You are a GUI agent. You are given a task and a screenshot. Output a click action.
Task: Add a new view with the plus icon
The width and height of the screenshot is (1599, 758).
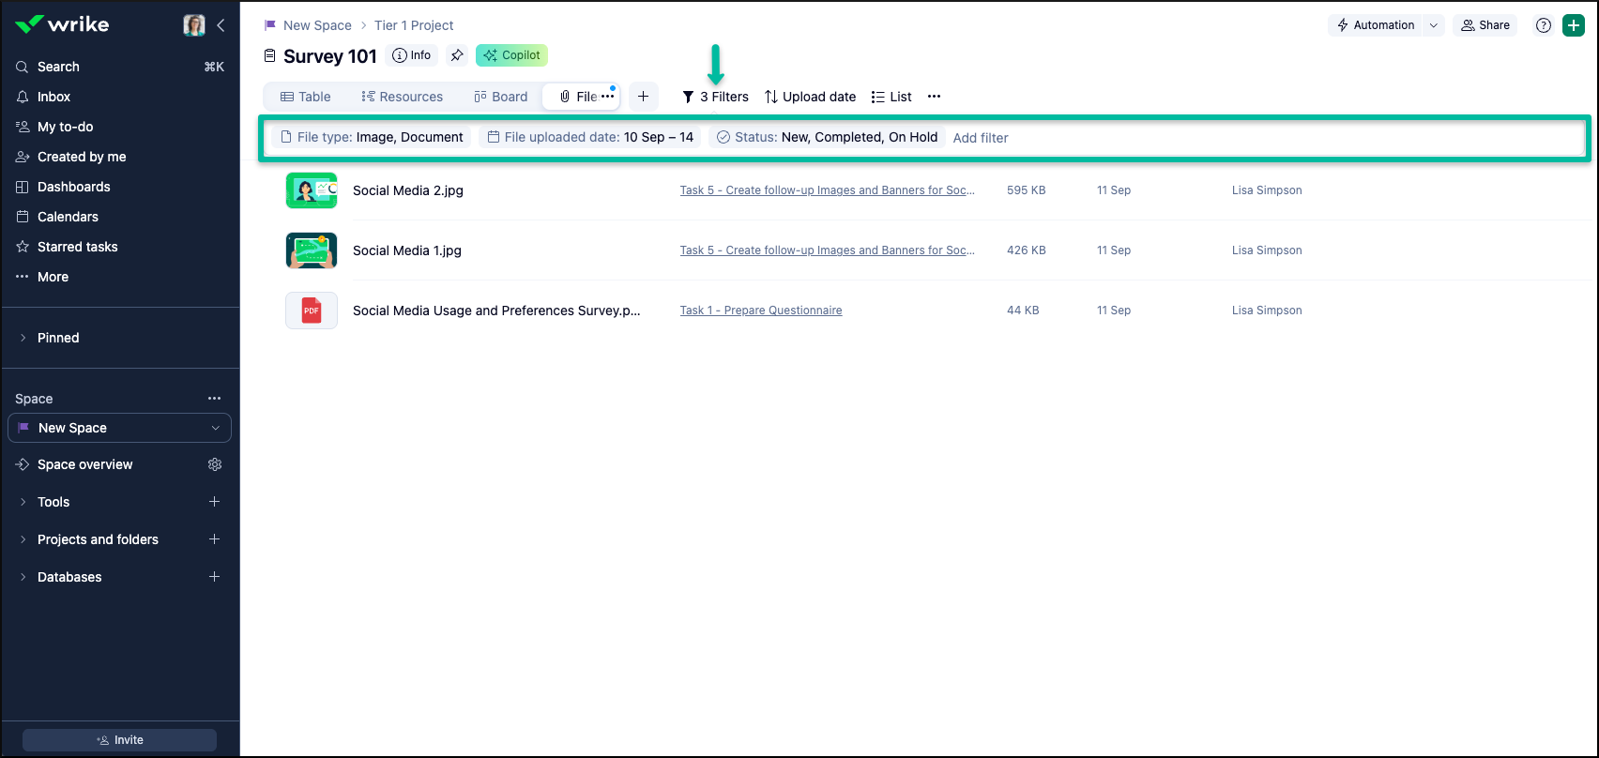(x=643, y=97)
